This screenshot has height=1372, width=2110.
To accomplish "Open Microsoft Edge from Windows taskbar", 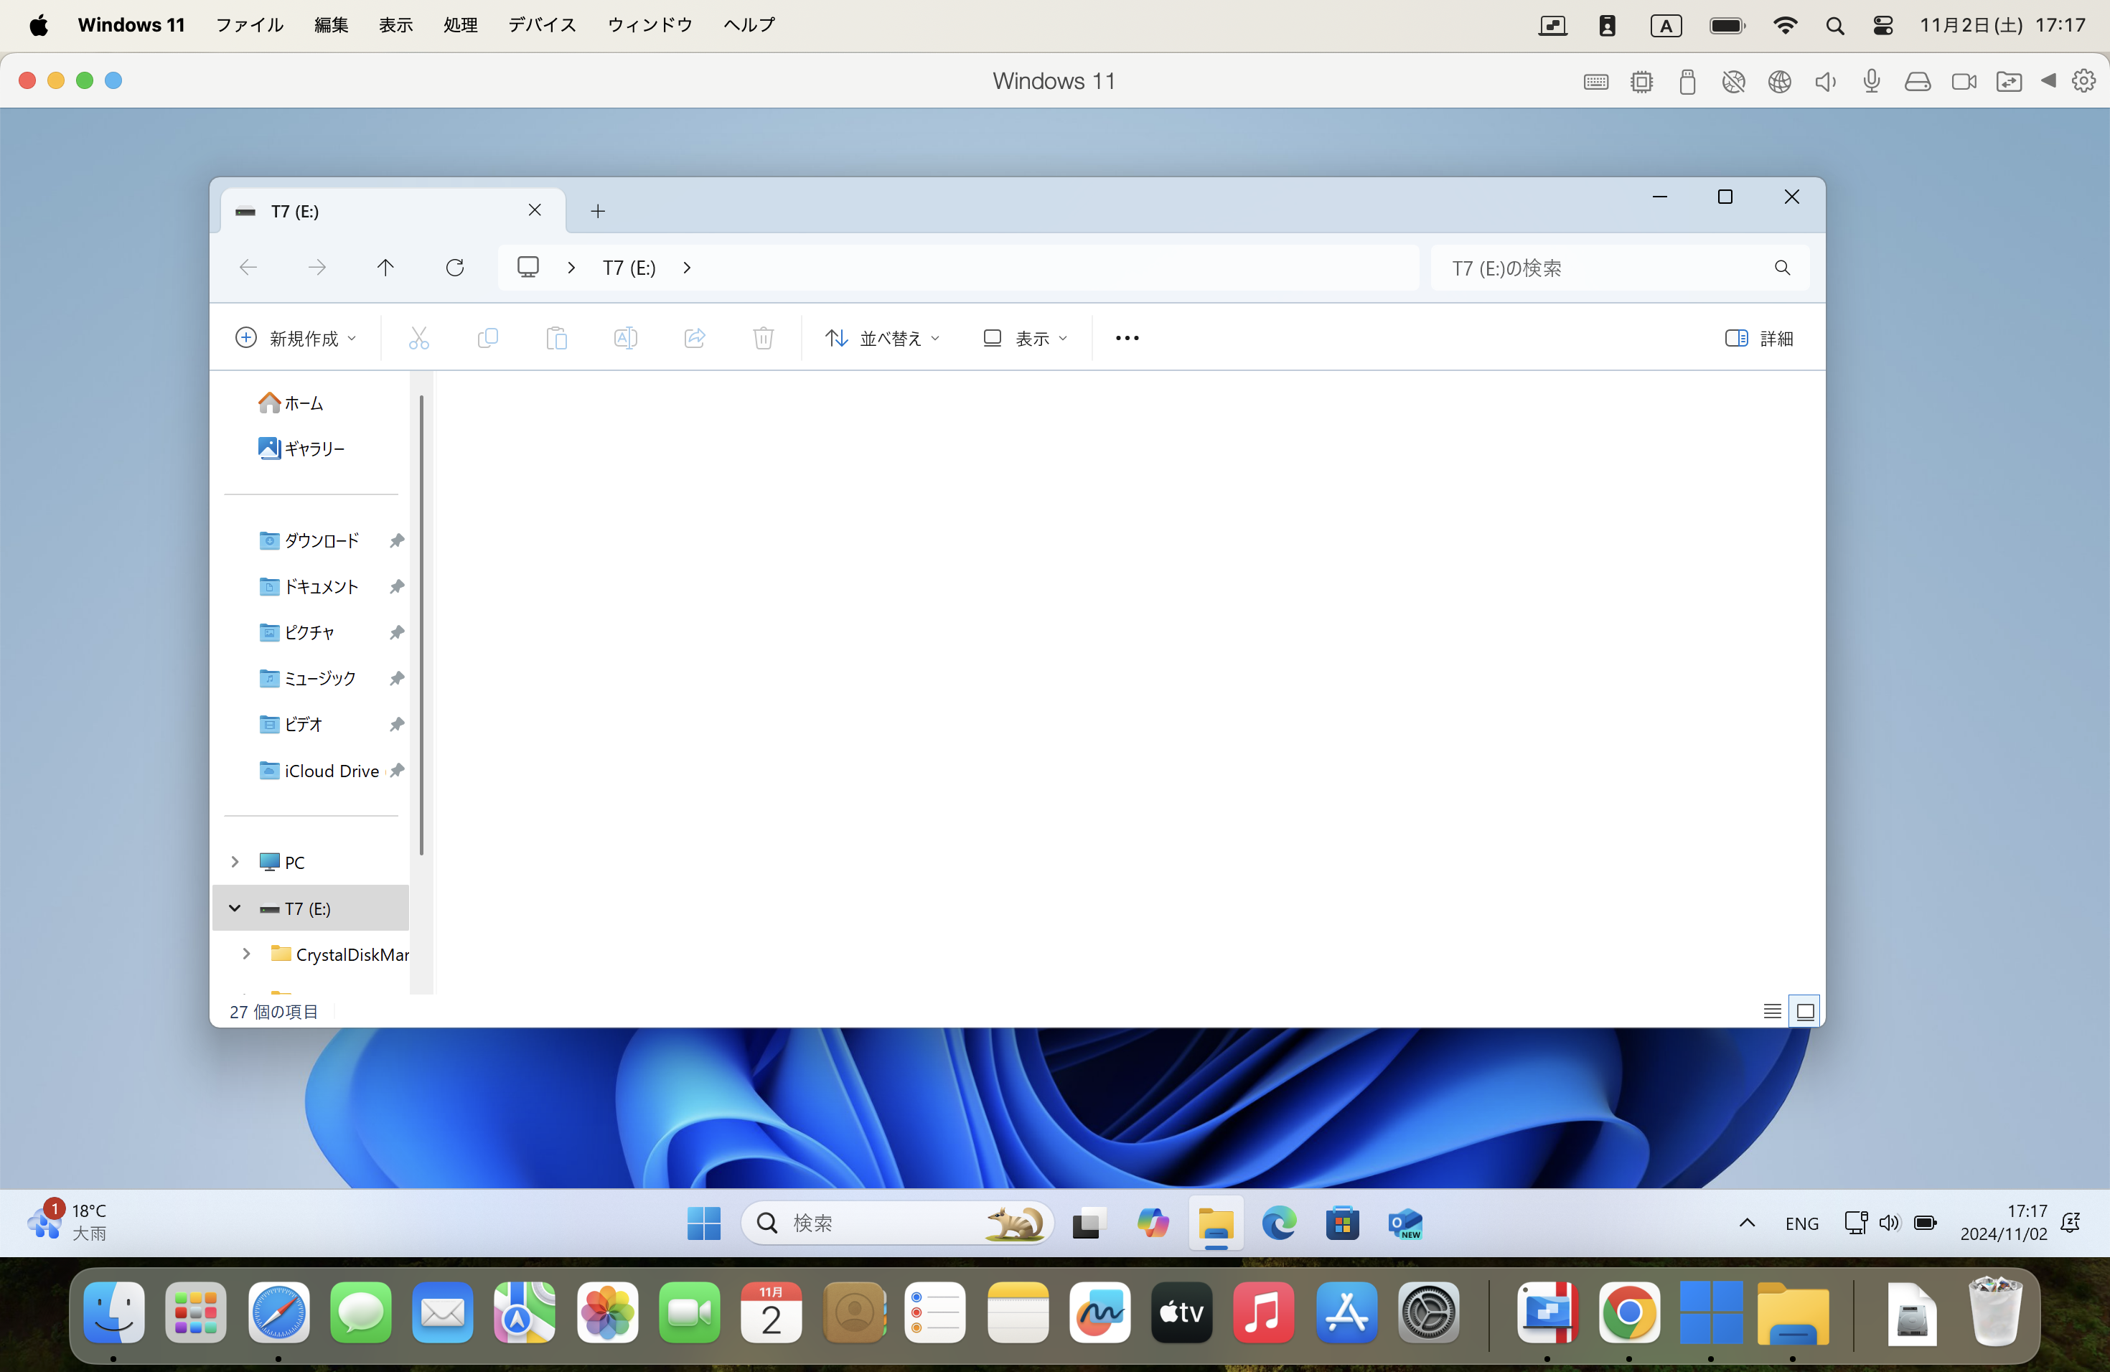I will pyautogui.click(x=1278, y=1223).
